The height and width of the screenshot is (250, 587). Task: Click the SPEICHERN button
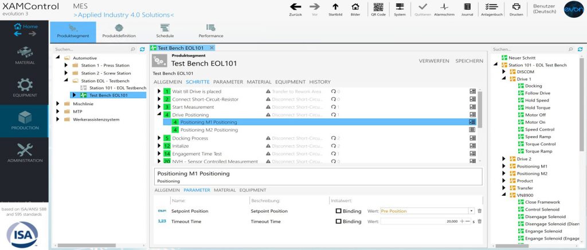(x=469, y=61)
